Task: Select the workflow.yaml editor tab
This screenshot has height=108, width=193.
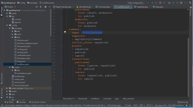Action: click(123, 7)
